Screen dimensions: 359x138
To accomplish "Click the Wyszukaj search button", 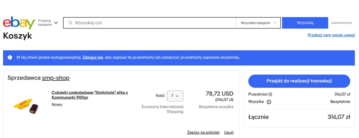I will [x=305, y=23].
